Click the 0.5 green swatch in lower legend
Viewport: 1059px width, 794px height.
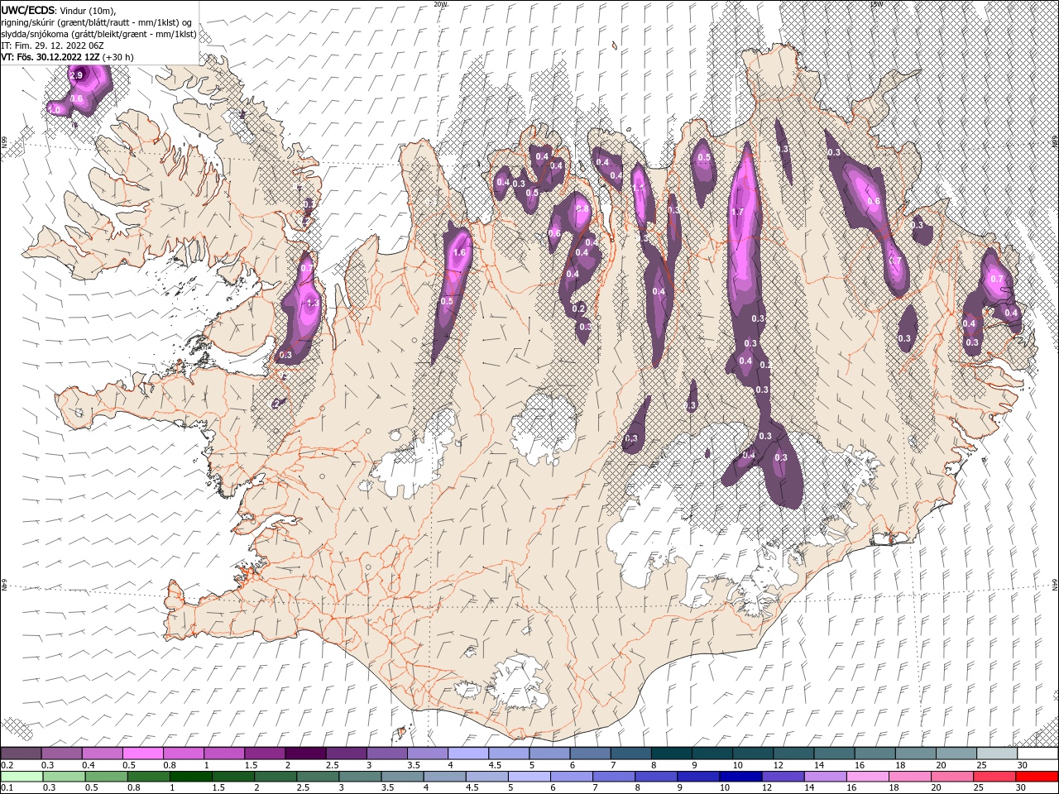106,777
